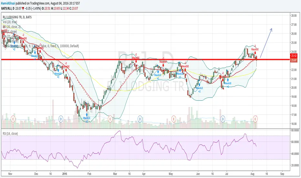The height and width of the screenshot is (178, 301).
Task: Click the 20.00 price axis label
Action: (x=294, y=88)
